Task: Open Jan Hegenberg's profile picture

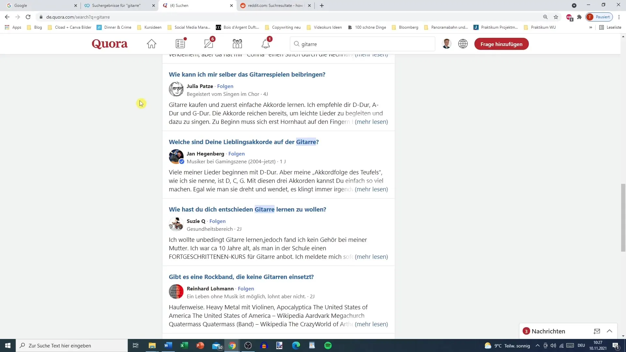Action: pyautogui.click(x=176, y=157)
